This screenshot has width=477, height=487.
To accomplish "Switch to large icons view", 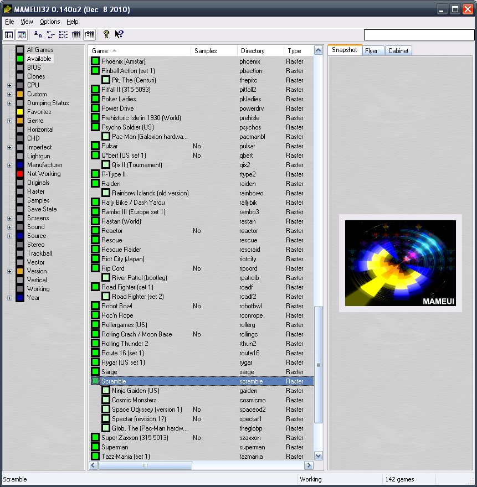I will tap(38, 35).
